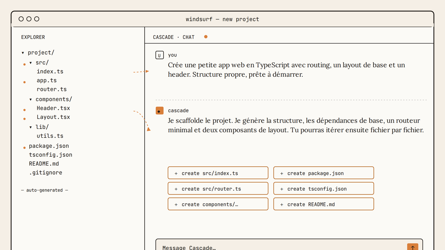Viewport: 445px width, 250px height.
Task: Click the send arrow button in message box
Action: coord(413,247)
